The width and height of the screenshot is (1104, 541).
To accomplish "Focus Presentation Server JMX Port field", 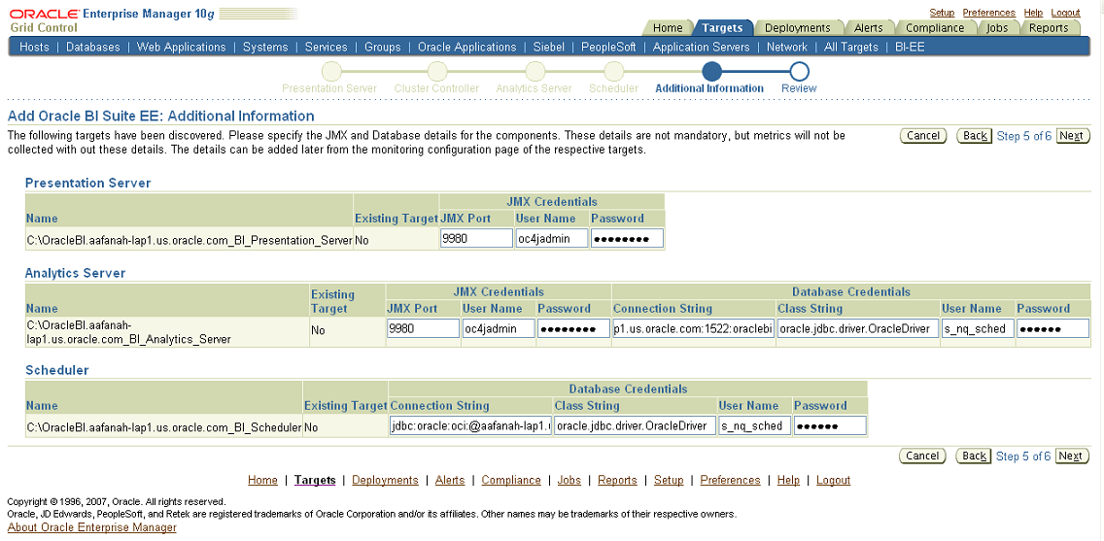I will (x=476, y=239).
